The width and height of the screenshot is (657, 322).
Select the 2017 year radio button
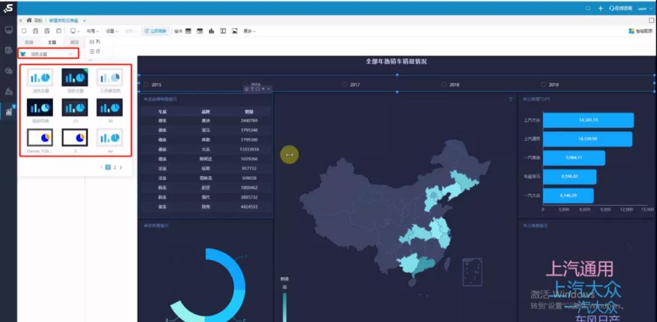pyautogui.click(x=344, y=84)
